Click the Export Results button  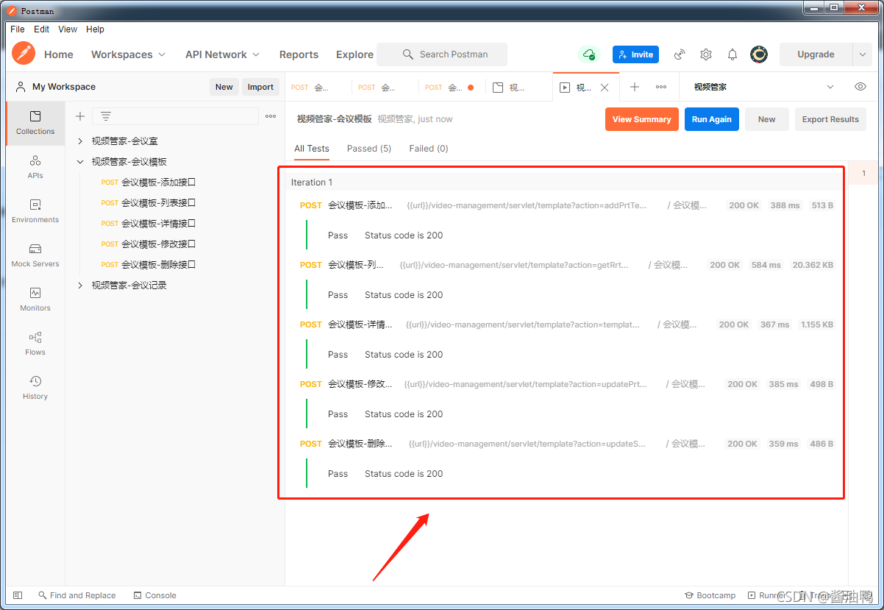(830, 119)
